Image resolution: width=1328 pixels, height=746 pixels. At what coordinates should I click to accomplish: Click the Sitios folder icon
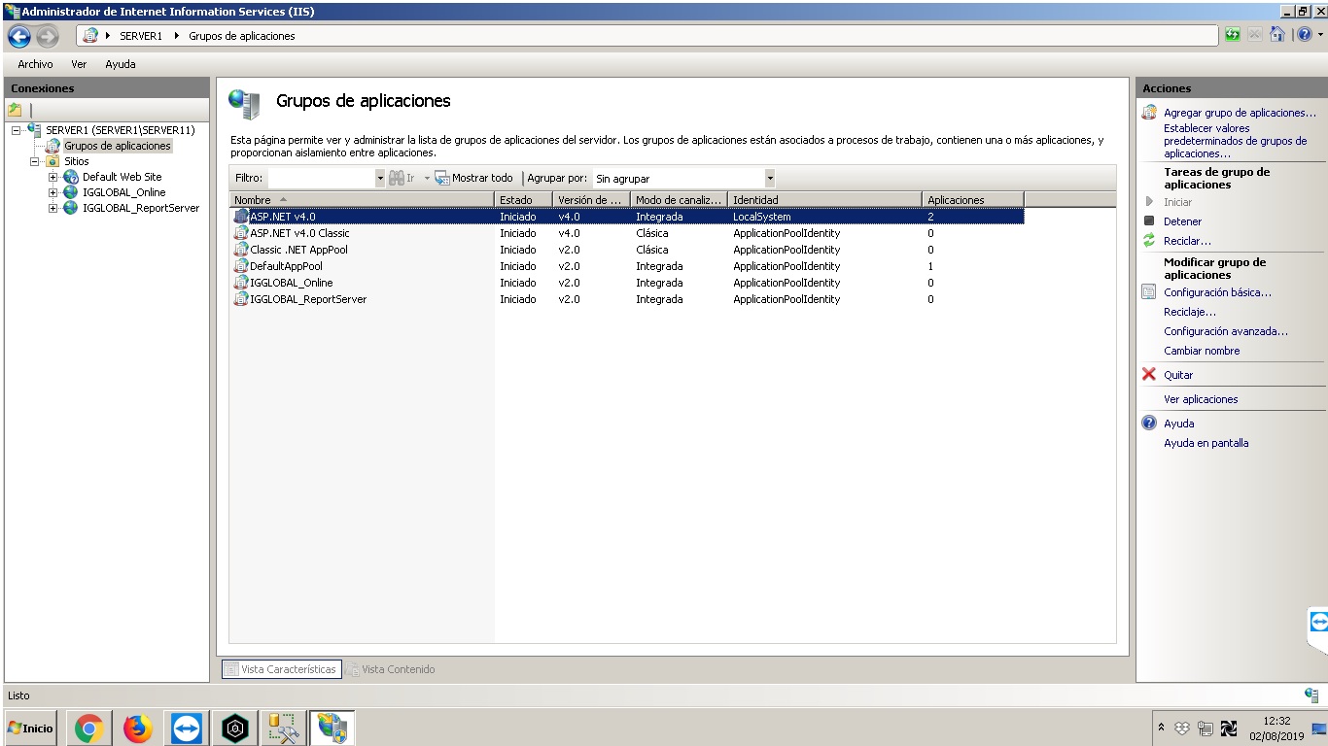coord(52,161)
